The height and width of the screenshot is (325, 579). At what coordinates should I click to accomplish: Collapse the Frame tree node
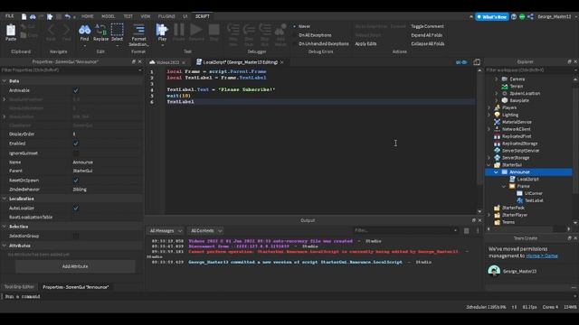pyautogui.click(x=504, y=187)
